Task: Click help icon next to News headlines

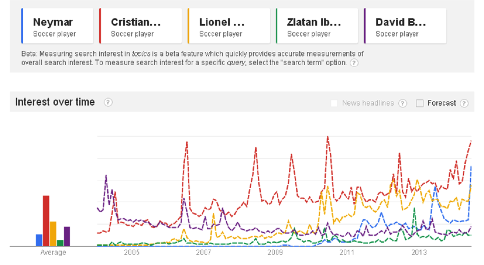Action: [x=403, y=103]
